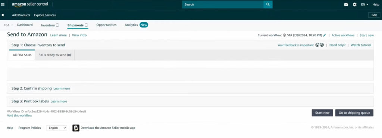Select the All FBA SKUs tab
The width and height of the screenshot is (382, 138).
pyautogui.click(x=22, y=55)
